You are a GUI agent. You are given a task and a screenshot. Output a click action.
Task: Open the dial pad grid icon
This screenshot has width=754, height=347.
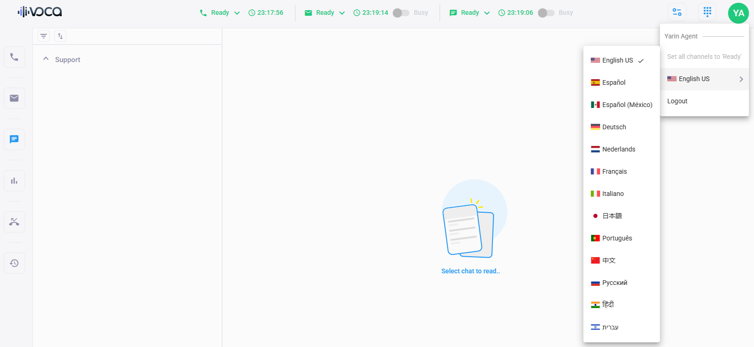point(707,12)
